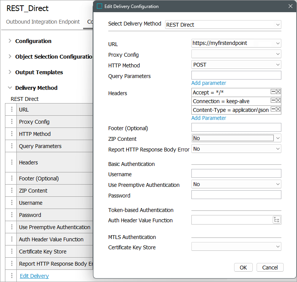
Task: Close the Edit Delivery Configuration dialog
Action: pos(289,6)
